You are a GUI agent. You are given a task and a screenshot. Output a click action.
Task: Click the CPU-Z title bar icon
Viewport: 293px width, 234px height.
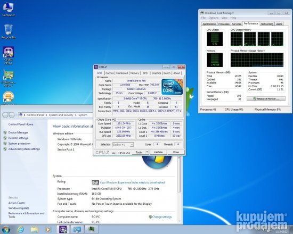[96, 67]
